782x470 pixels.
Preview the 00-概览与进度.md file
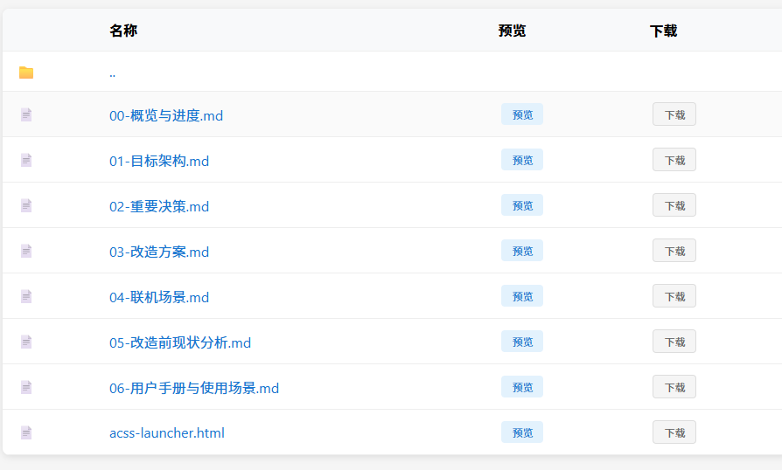tap(522, 114)
